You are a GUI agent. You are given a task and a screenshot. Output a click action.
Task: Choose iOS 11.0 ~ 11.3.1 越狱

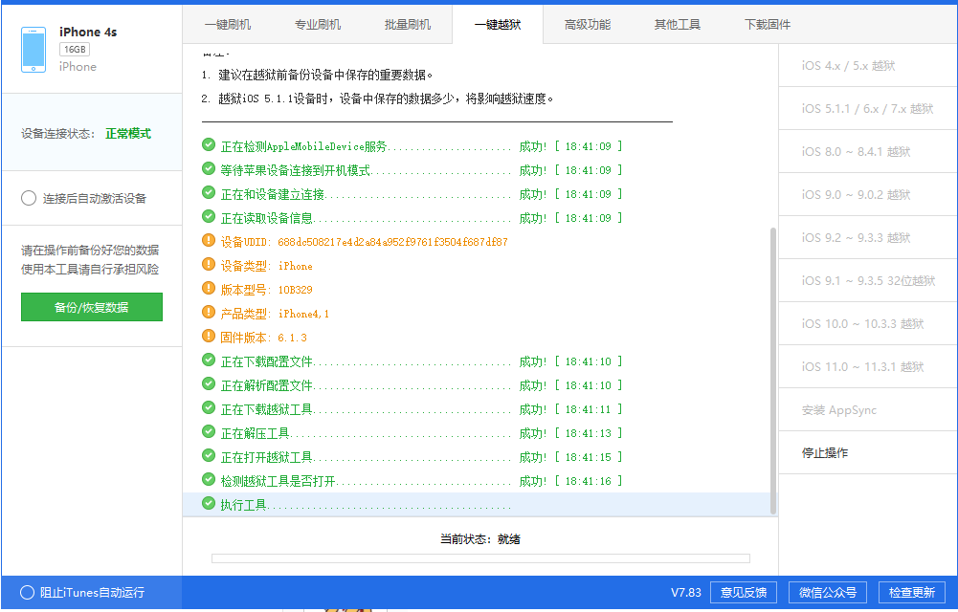(868, 366)
